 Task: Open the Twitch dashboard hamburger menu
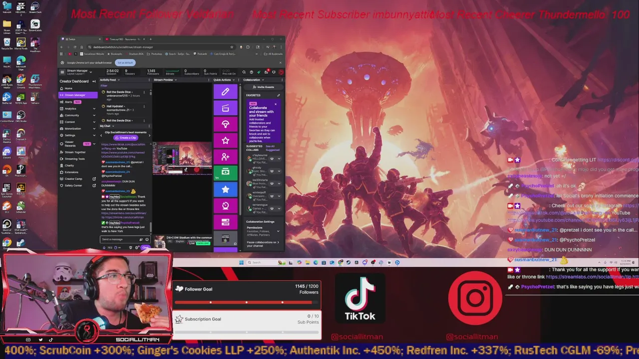[62, 72]
